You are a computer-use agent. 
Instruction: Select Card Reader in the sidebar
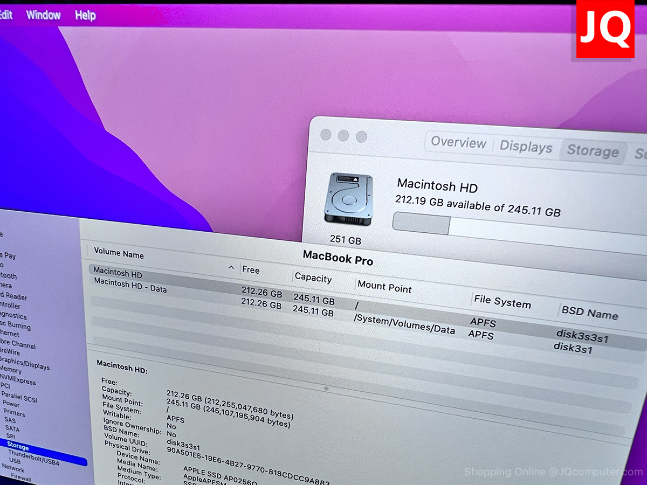(x=13, y=295)
